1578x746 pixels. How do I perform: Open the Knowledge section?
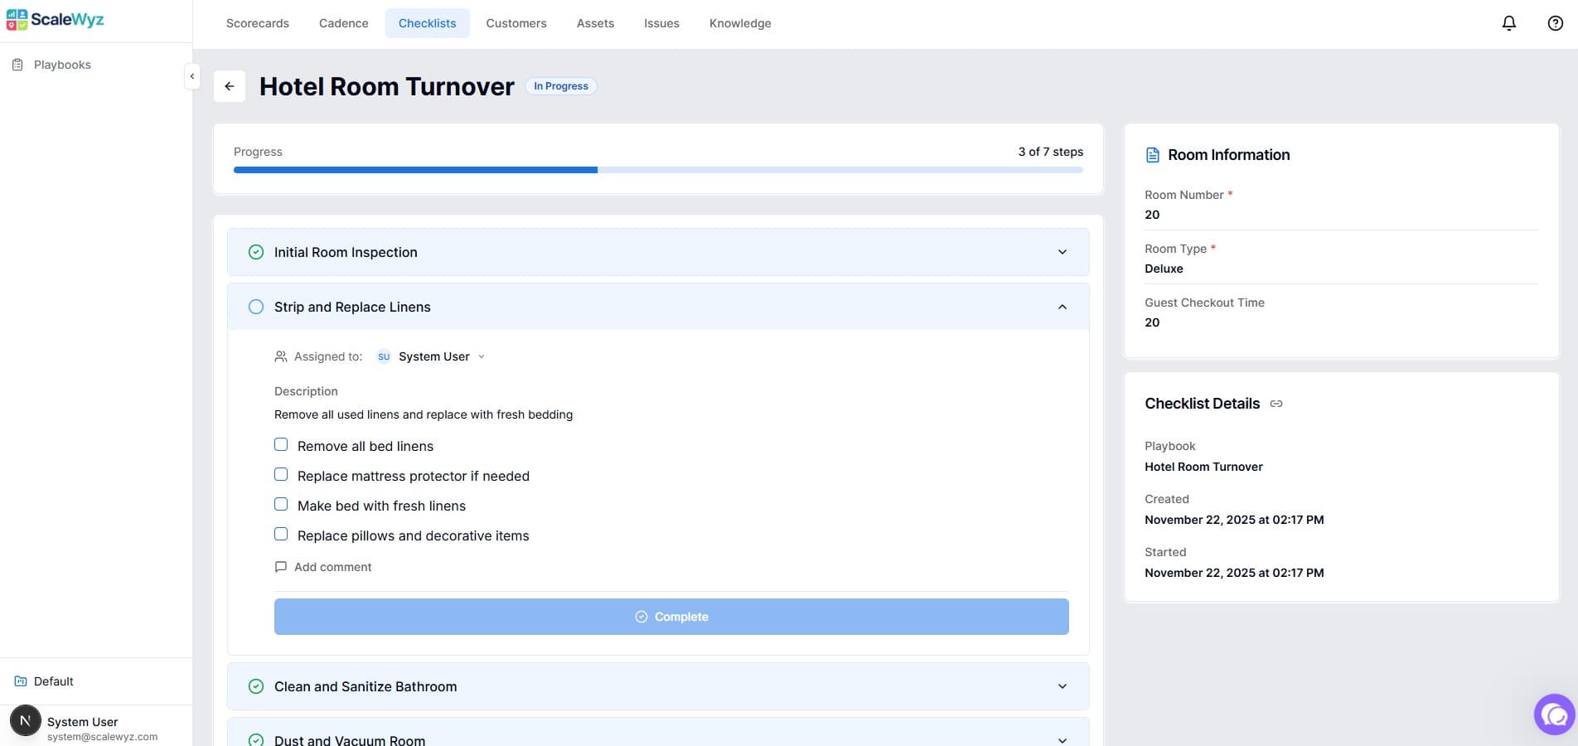tap(739, 23)
